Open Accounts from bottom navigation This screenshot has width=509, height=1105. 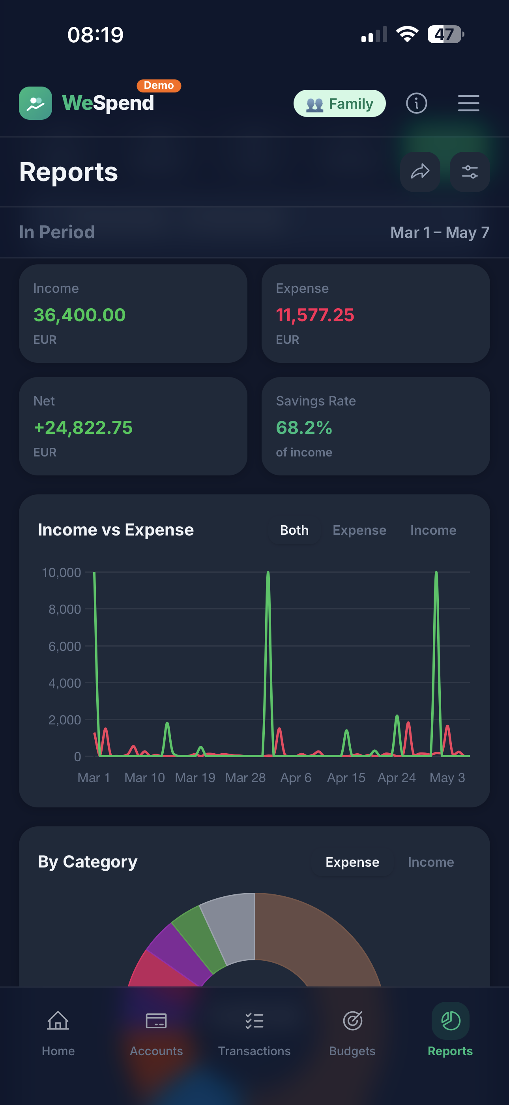coord(156,1033)
